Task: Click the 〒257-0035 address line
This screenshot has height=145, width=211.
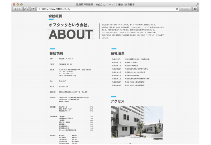Action: coord(75,70)
